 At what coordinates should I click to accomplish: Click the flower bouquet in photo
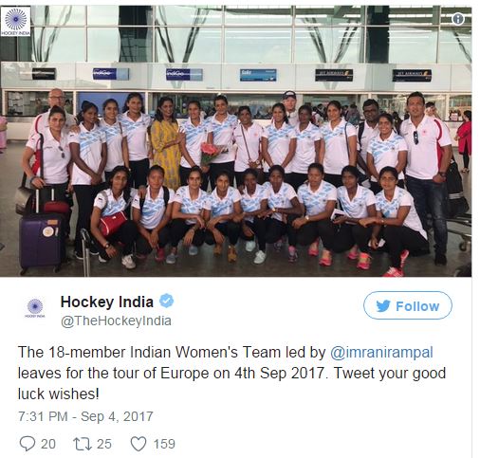(x=210, y=154)
